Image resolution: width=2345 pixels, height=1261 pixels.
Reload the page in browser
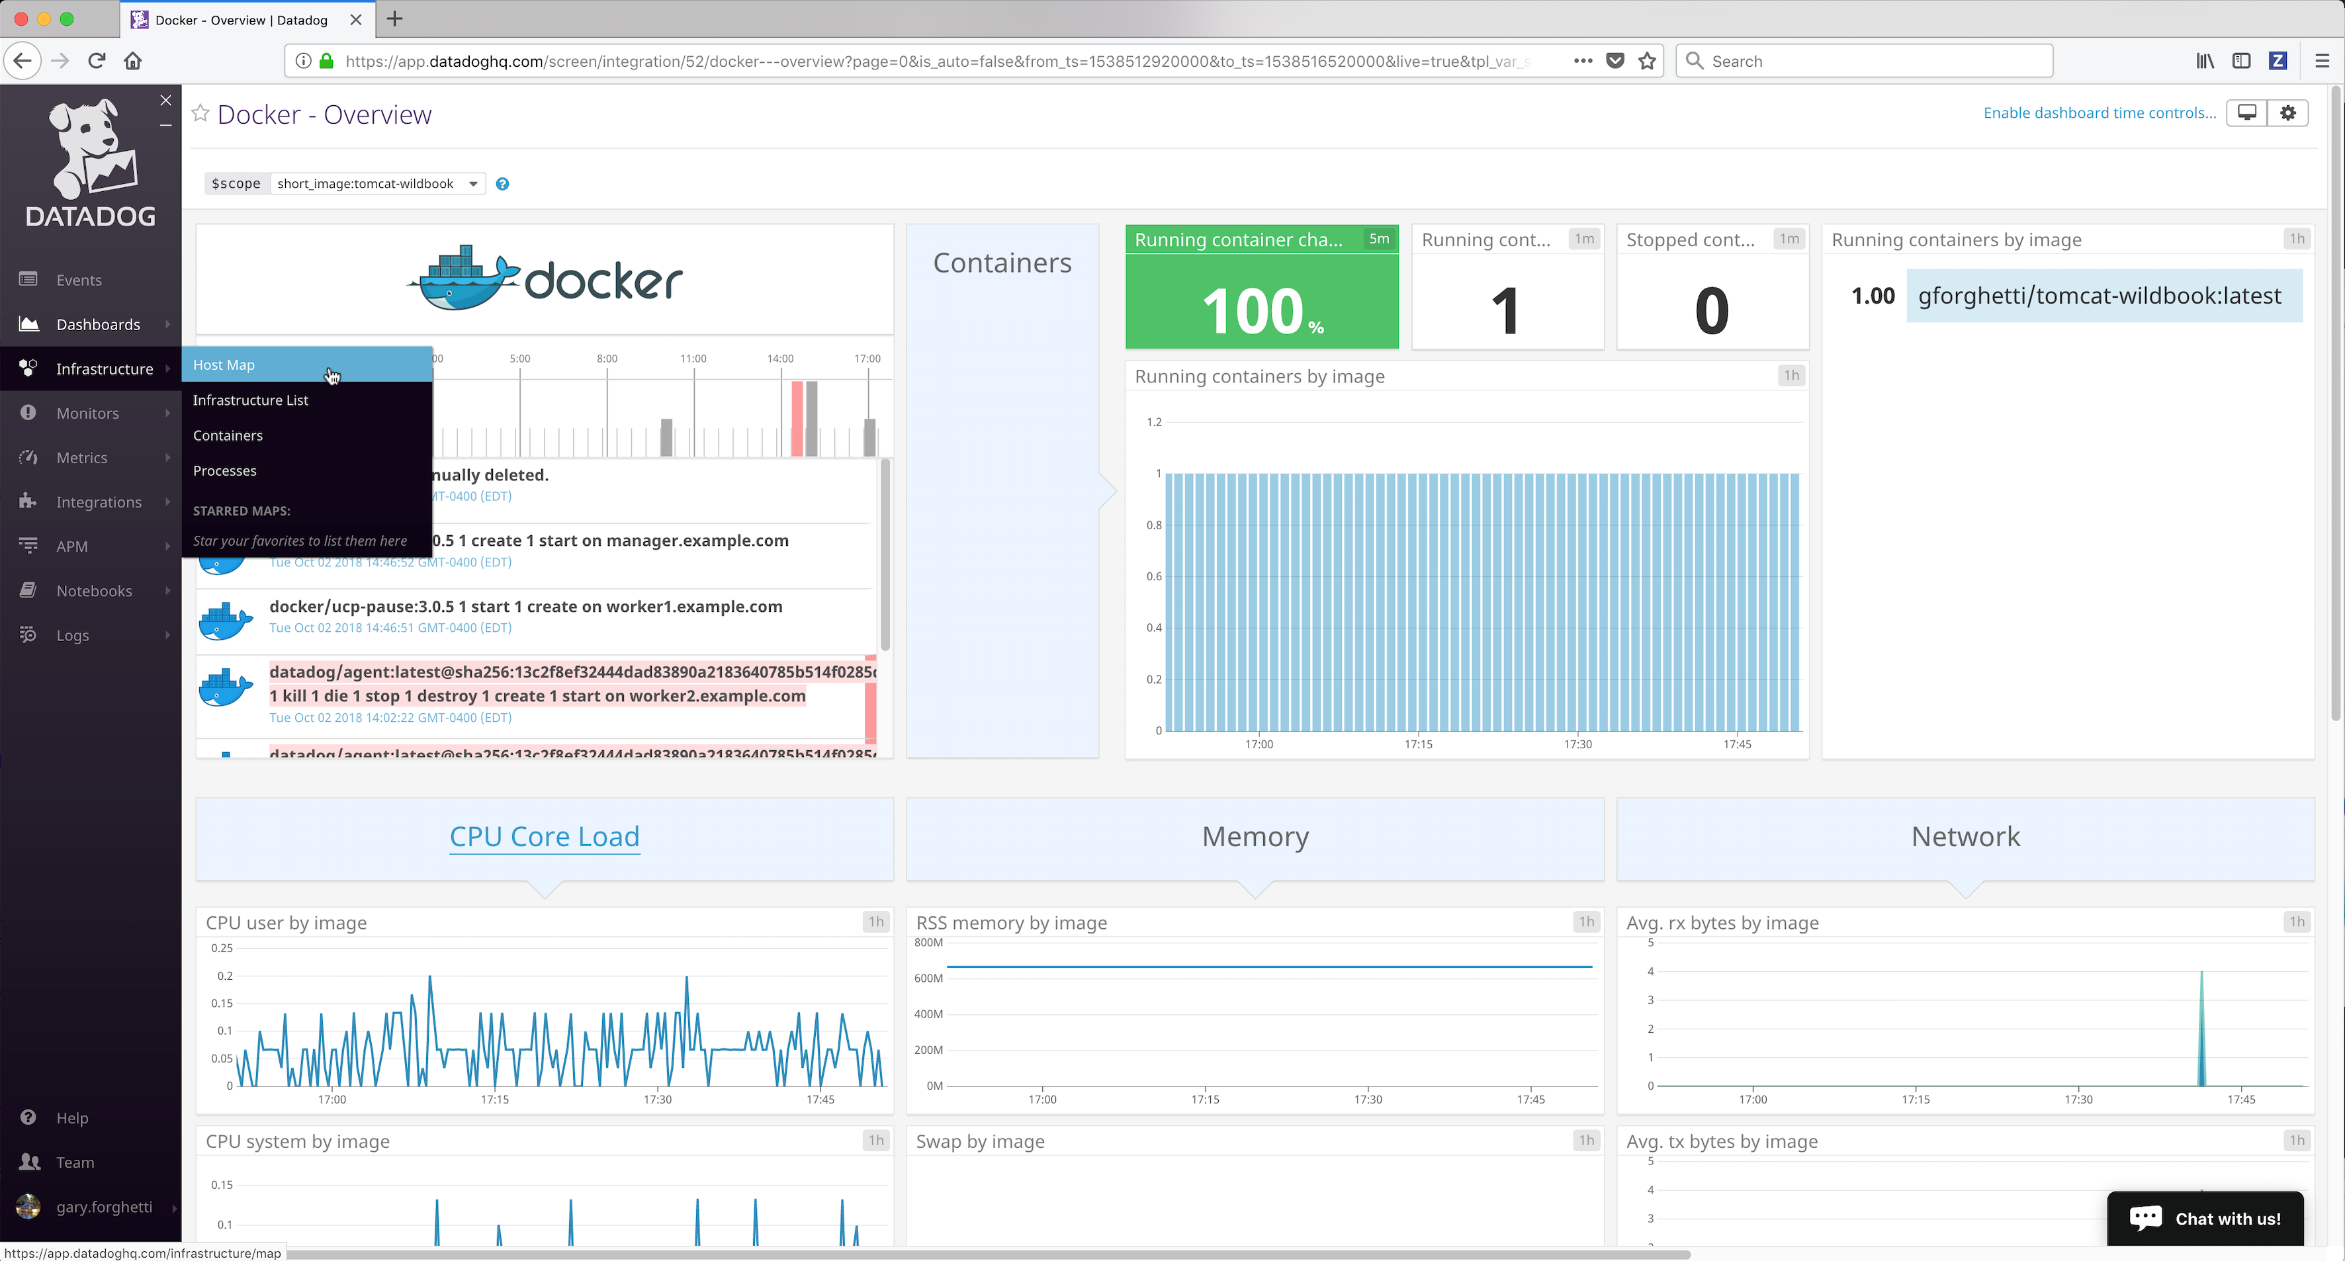pos(97,61)
